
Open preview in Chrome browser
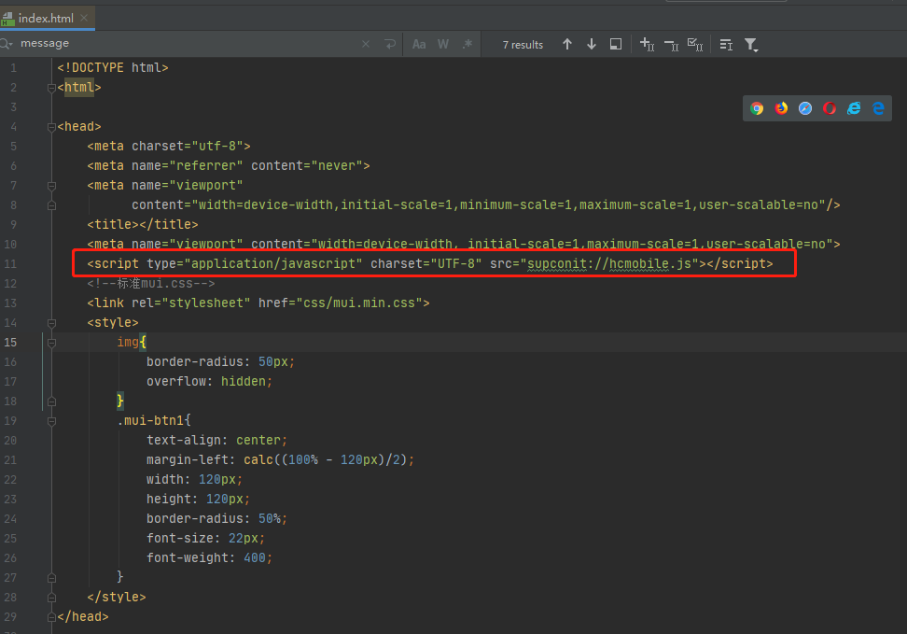pos(757,108)
